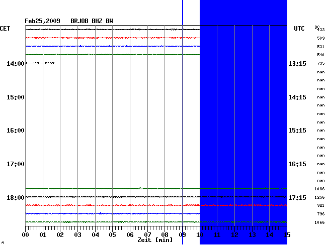The width and height of the screenshot is (327, 248).
Task: Click the DC value 531
Action: coord(321,47)
